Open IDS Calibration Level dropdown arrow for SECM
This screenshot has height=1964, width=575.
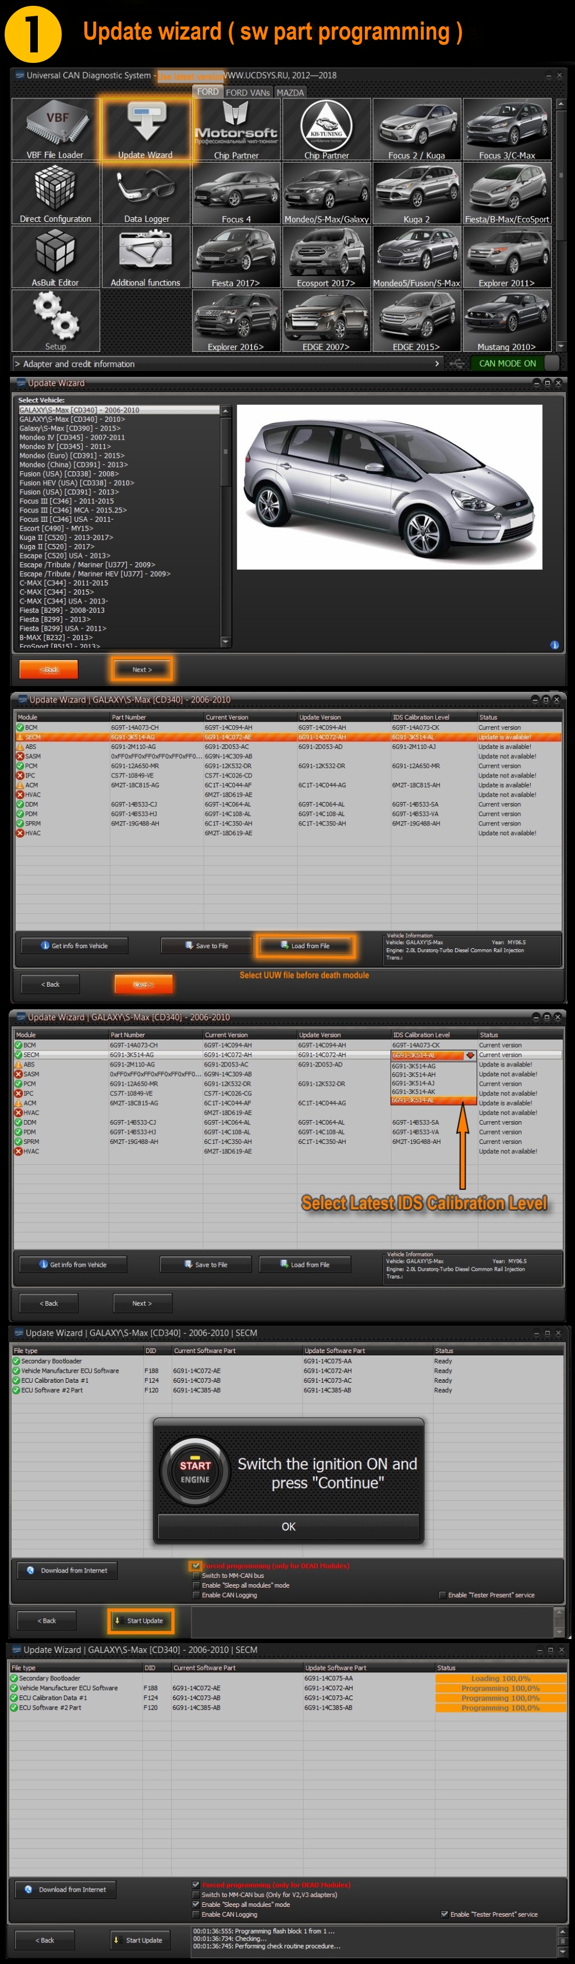pyautogui.click(x=470, y=1055)
